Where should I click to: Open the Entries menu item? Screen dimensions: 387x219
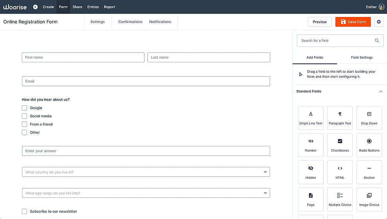click(93, 7)
